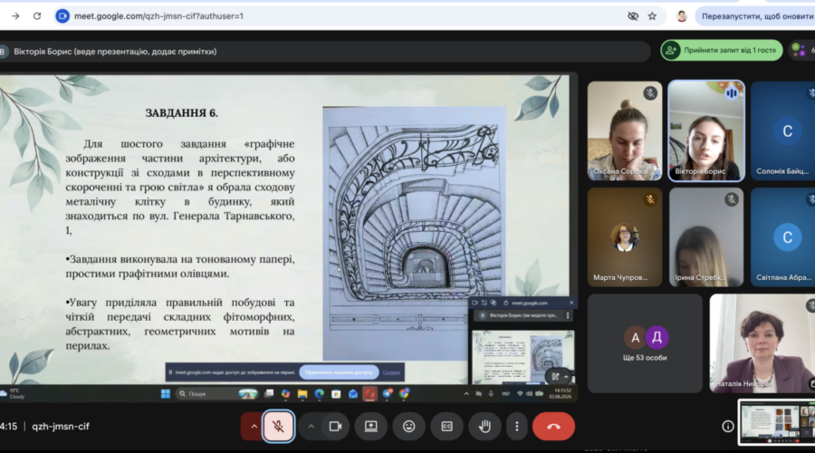815x453 pixels.
Task: Click Windows Start button in shared screen taskbar
Action: pos(166,394)
